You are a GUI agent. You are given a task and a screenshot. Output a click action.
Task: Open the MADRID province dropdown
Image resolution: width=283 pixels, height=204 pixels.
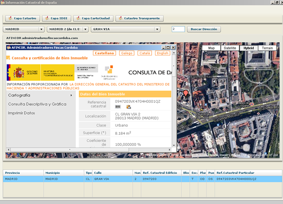24,29
